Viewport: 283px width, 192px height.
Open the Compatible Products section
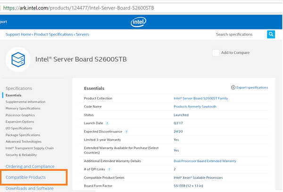point(25,177)
